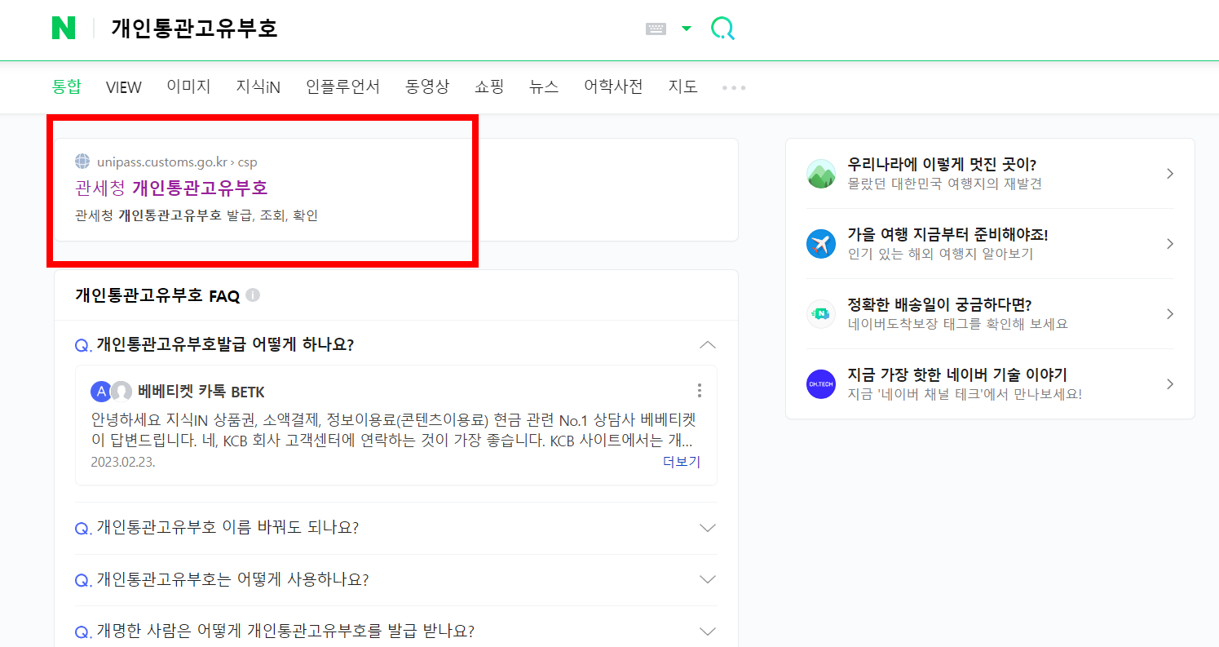
Task: Open the green dropdown arrow beside keyboard icon
Action: point(687,29)
